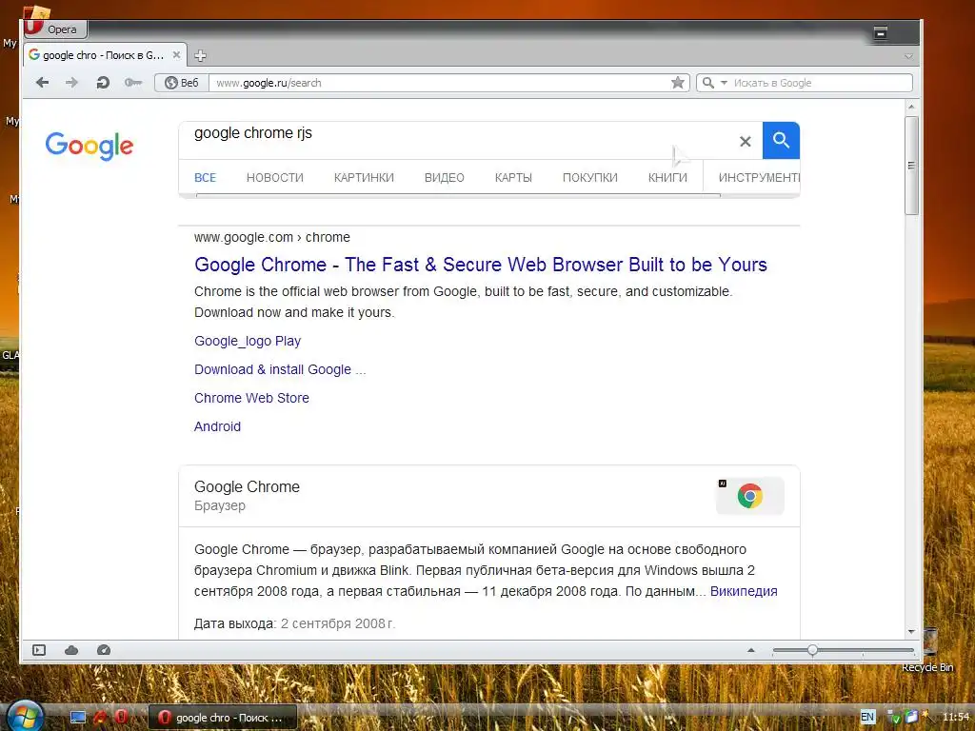Open the Google Chrome - The Fast & Secure result
The height and width of the screenshot is (731, 975).
click(x=481, y=265)
